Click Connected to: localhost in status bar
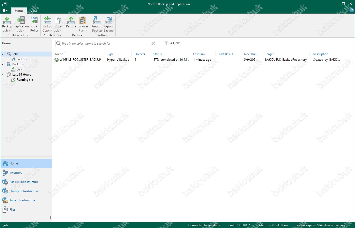 click(204, 225)
